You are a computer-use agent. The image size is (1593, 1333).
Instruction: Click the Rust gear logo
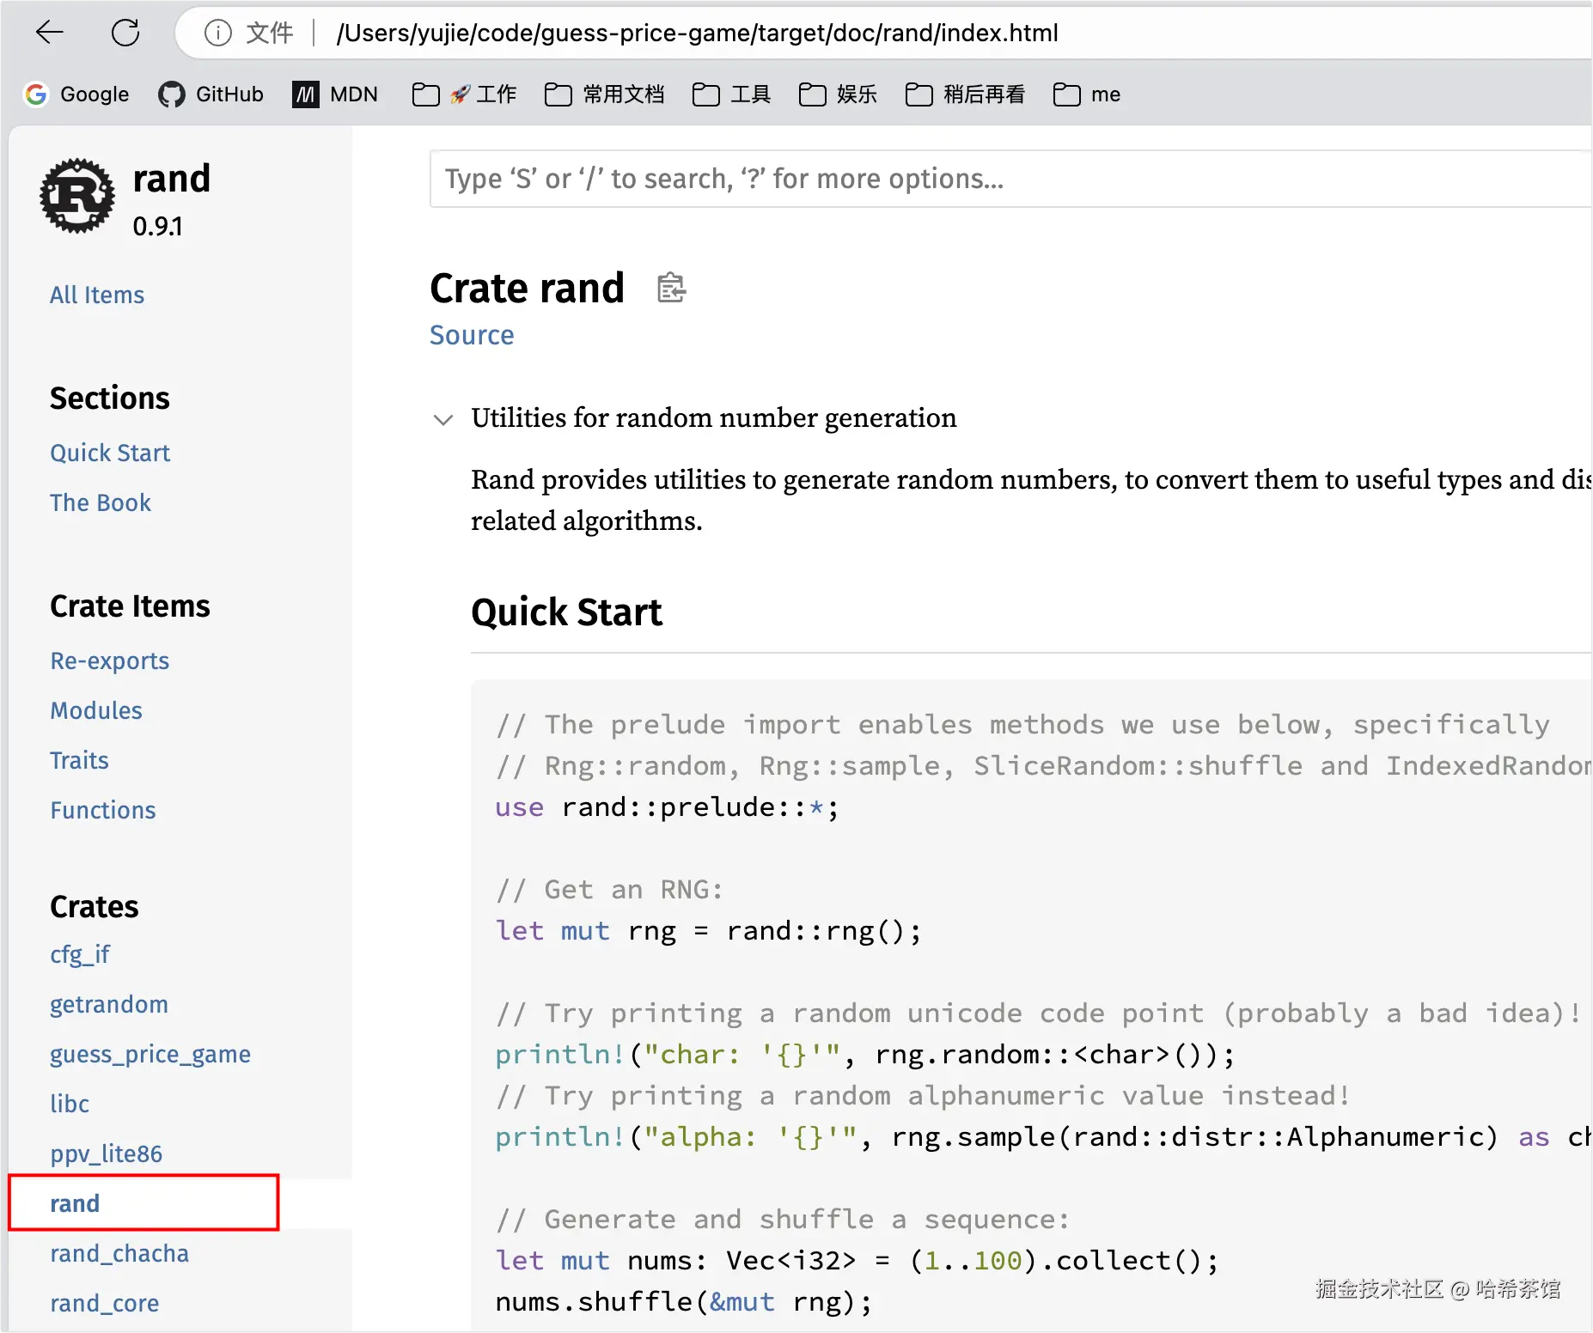[77, 196]
